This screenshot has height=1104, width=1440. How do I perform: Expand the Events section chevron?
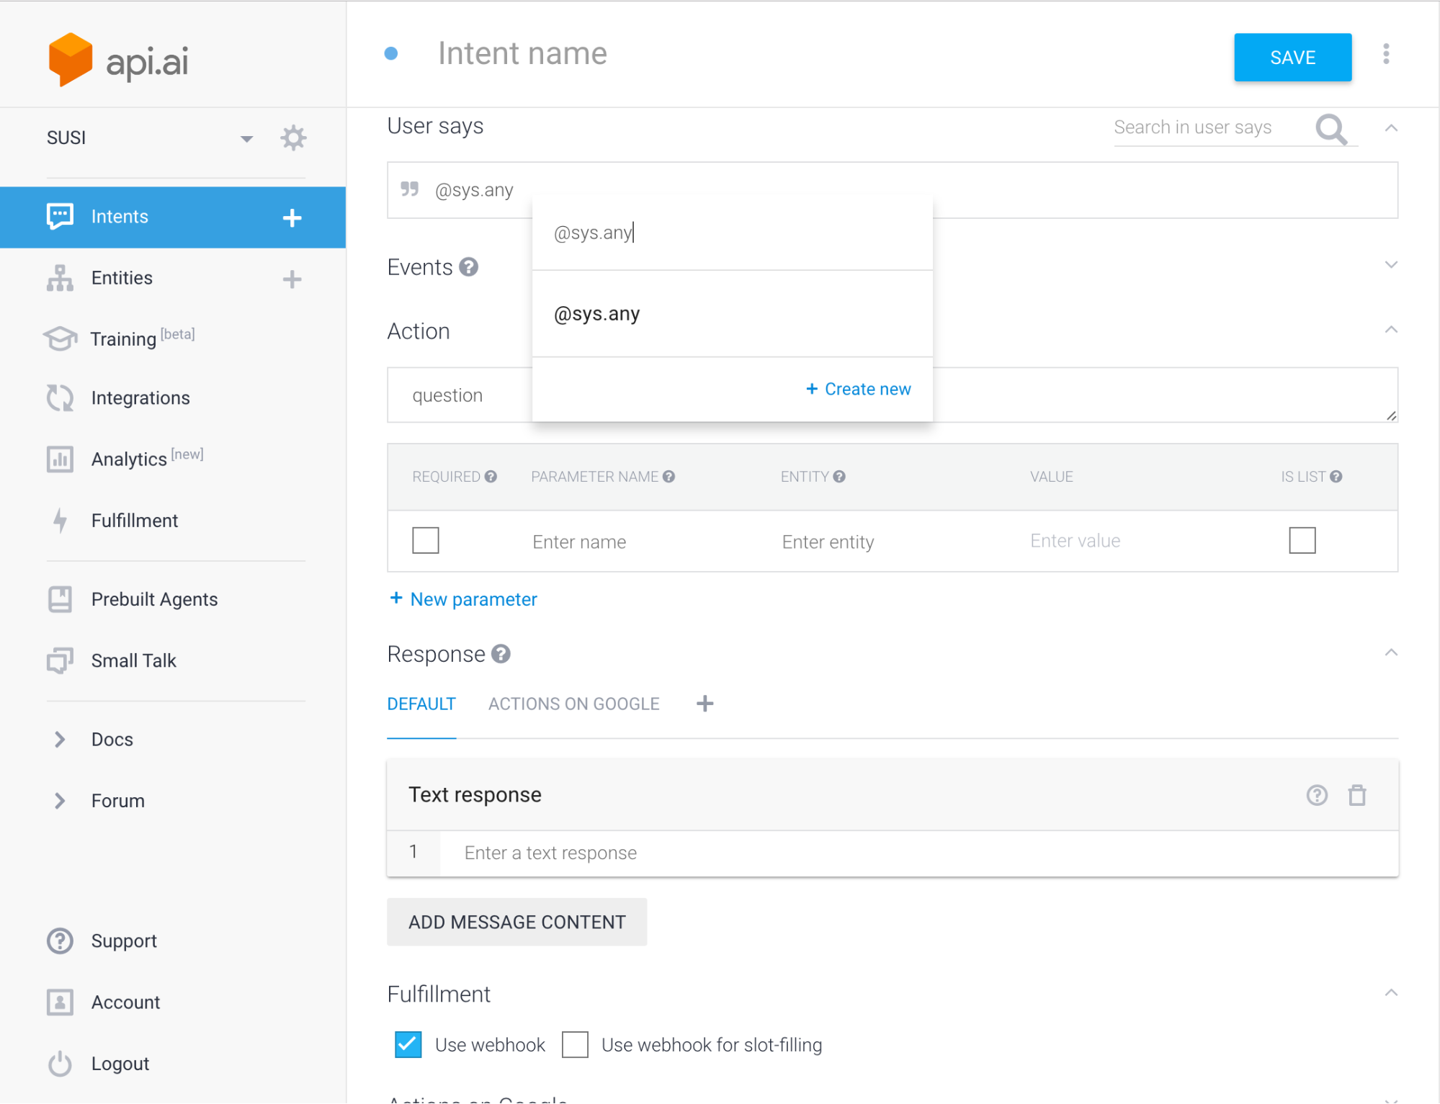pos(1390,265)
